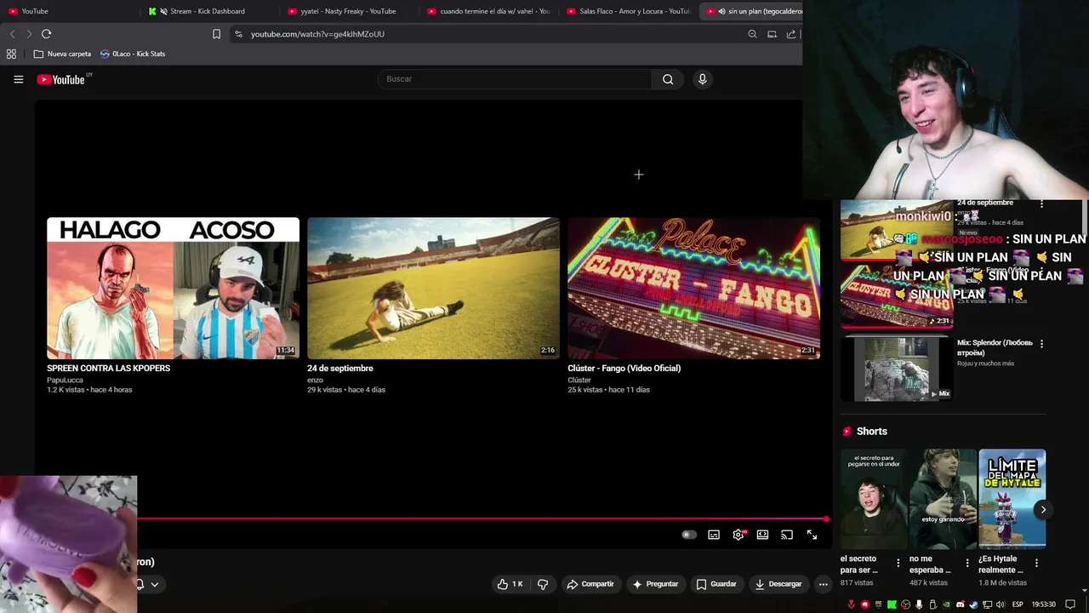Switch to Salas Flaco - Amor y Locura tab
1089x613 pixels.
coord(626,11)
